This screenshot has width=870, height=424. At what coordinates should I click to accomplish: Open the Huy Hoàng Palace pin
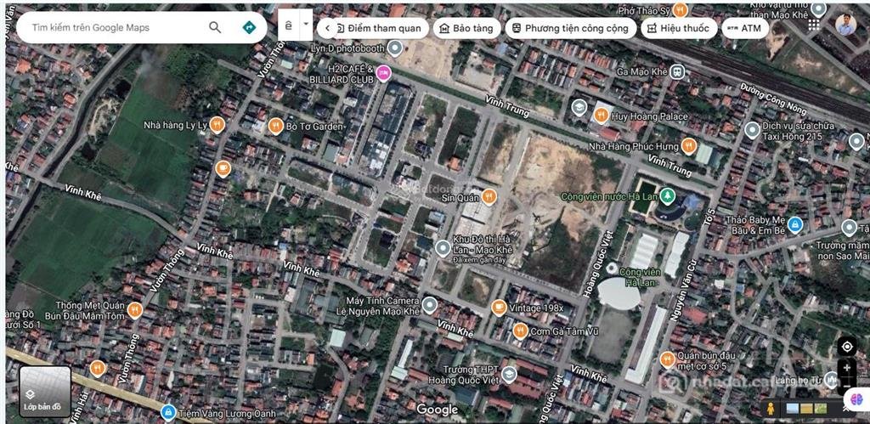(x=601, y=116)
